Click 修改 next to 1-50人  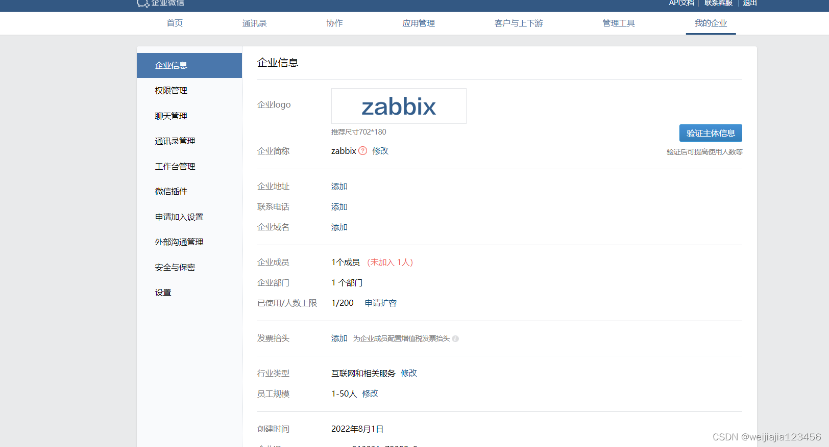[x=370, y=393]
